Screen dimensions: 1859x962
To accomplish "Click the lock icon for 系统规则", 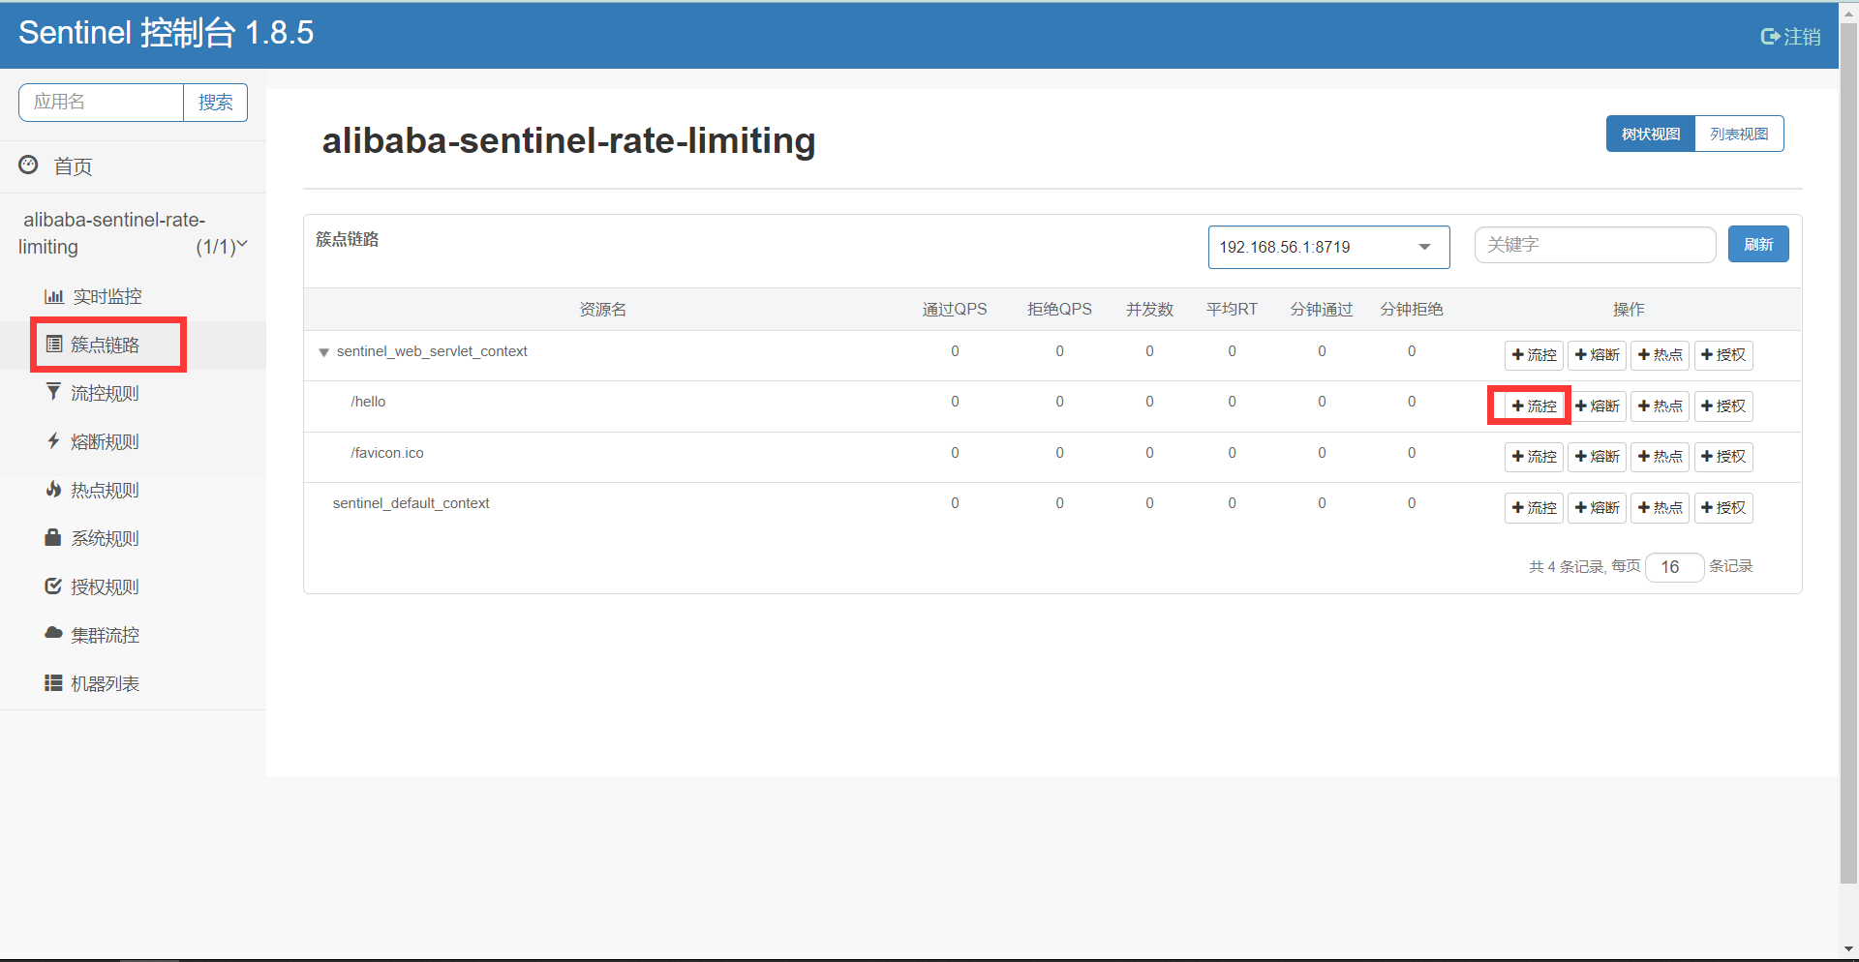I will tap(53, 537).
